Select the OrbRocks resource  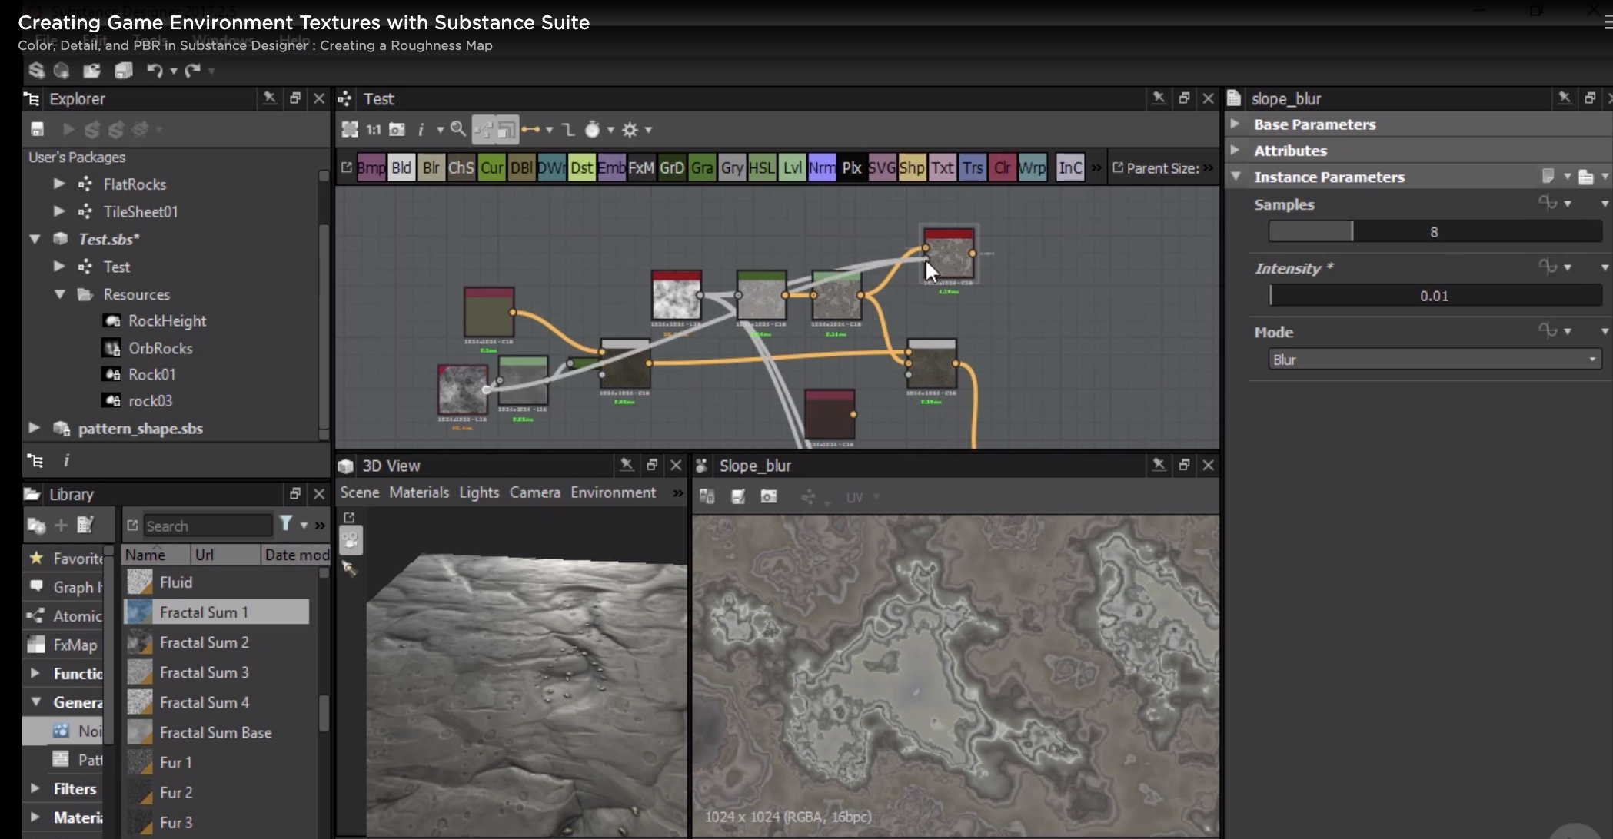click(160, 348)
